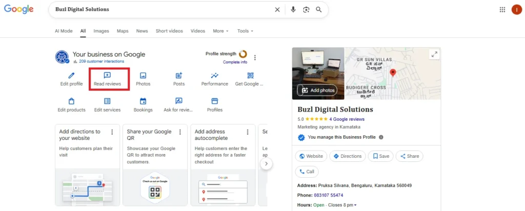Click 'Marketing agency in Karnataka' text
Image resolution: width=525 pixels, height=211 pixels.
[x=329, y=127]
